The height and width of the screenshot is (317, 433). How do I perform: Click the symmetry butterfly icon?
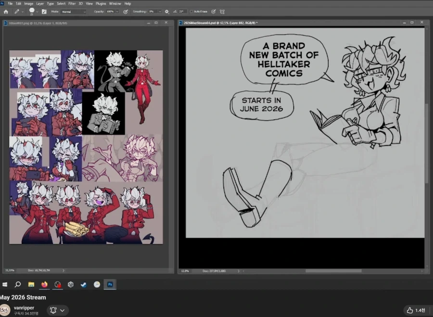click(x=222, y=12)
